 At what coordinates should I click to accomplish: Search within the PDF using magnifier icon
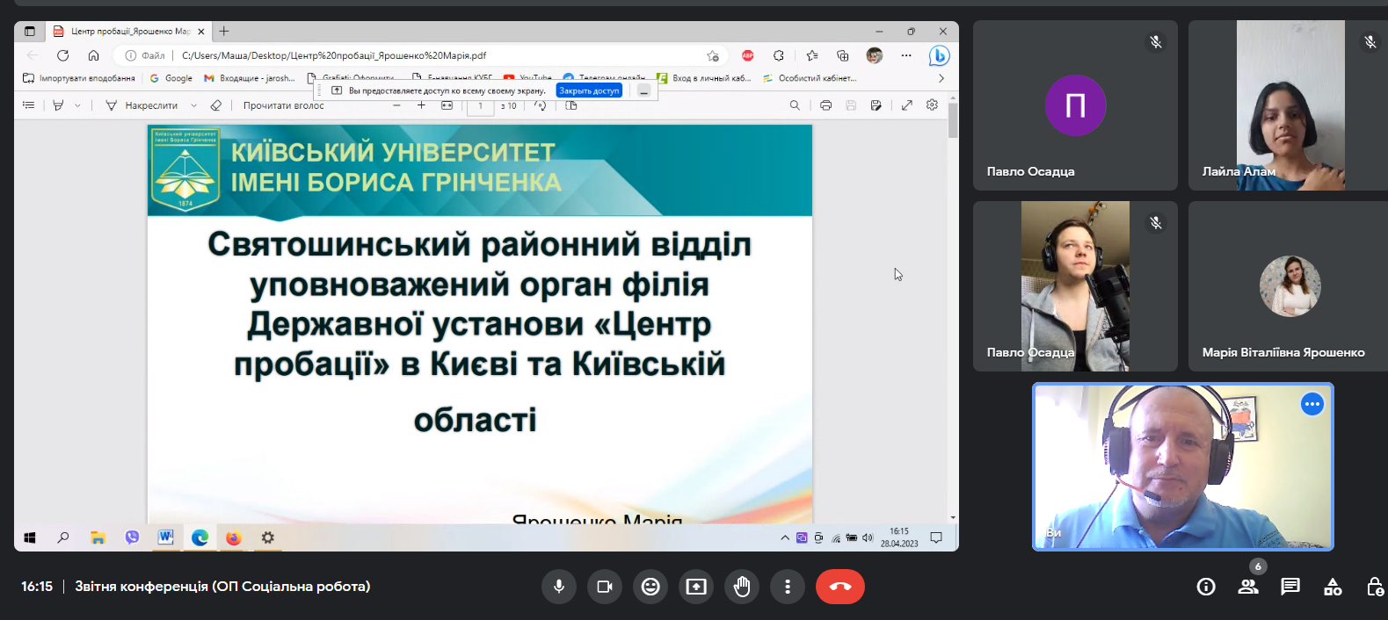795,105
